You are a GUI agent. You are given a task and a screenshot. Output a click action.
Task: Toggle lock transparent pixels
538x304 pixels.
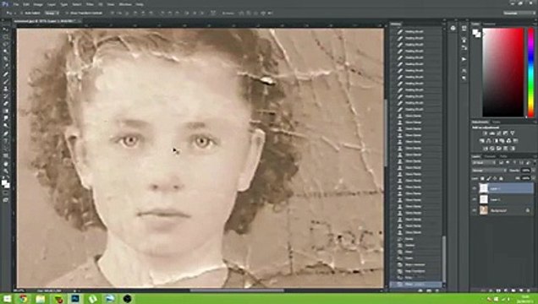pos(482,178)
